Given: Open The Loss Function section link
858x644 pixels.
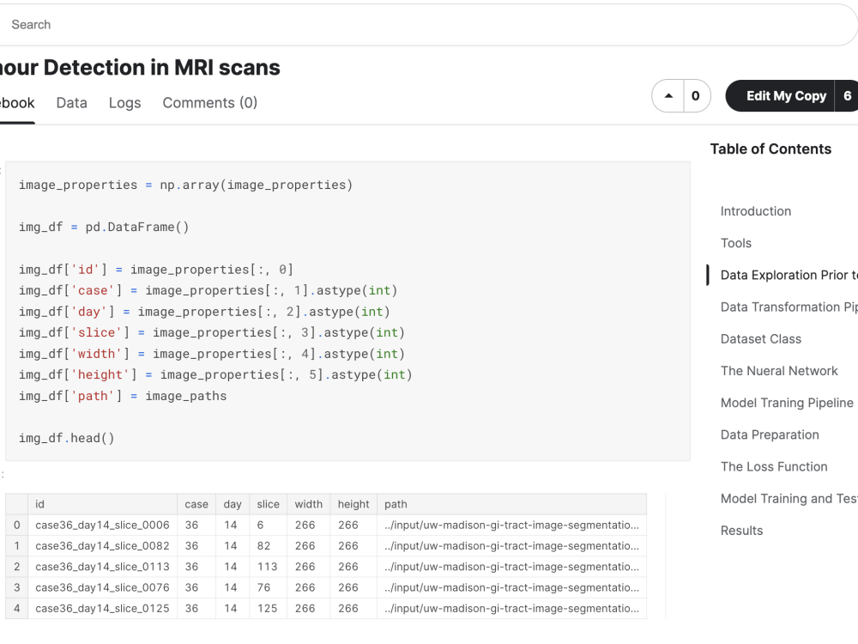Looking at the screenshot, I should (x=774, y=466).
